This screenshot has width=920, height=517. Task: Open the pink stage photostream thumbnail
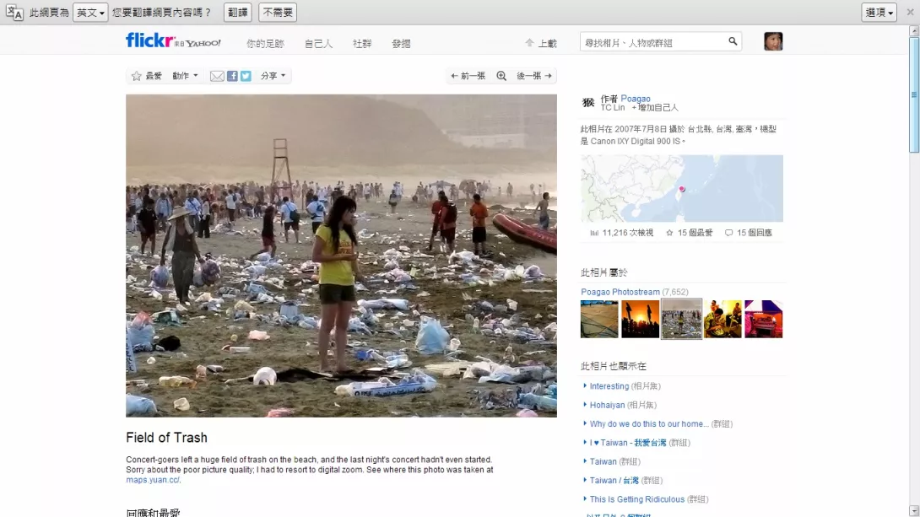[x=763, y=319]
